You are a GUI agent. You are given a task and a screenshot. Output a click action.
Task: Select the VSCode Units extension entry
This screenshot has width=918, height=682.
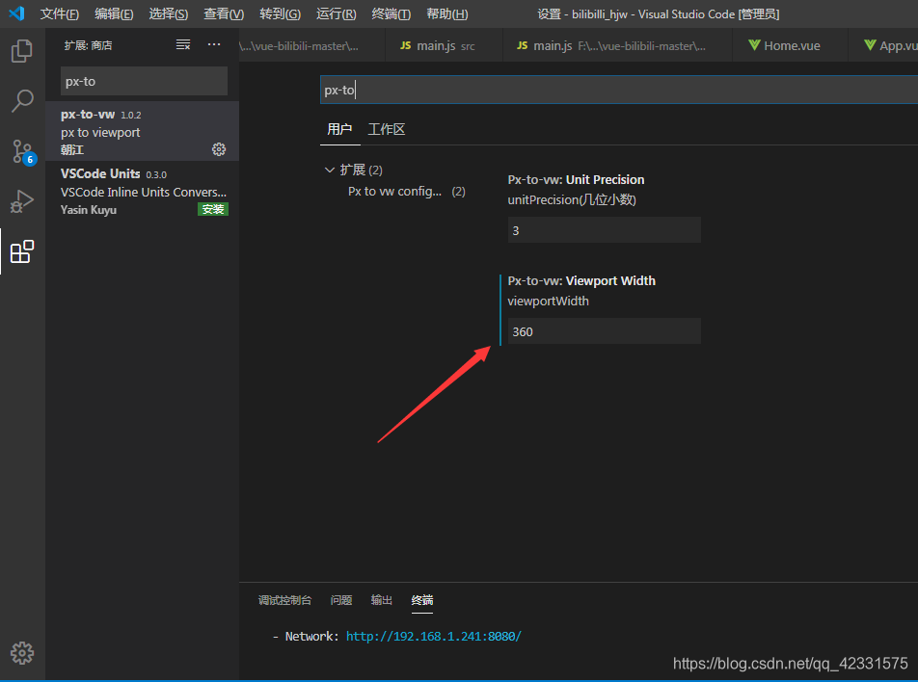coord(143,192)
